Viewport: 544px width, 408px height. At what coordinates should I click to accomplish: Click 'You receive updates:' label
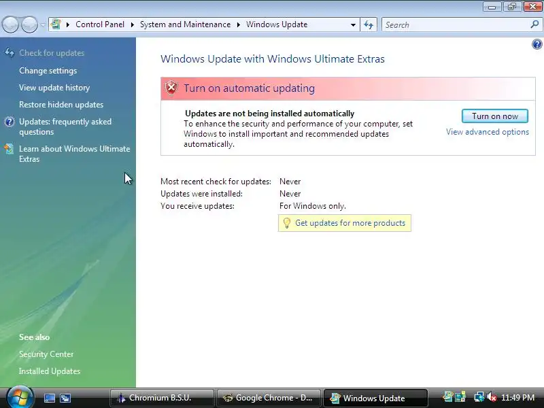click(x=197, y=206)
